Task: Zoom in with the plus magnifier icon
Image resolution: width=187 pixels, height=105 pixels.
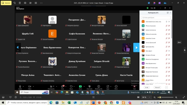Action: (x=176, y=97)
